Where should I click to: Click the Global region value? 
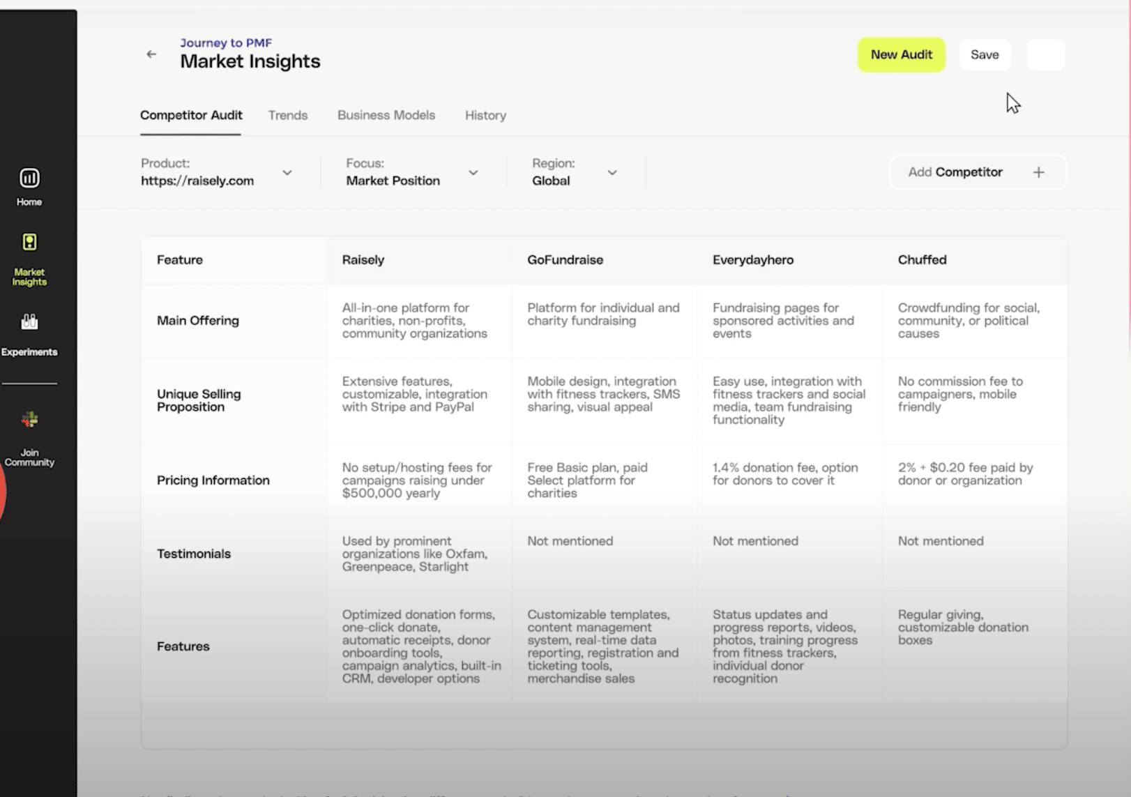pyautogui.click(x=551, y=181)
